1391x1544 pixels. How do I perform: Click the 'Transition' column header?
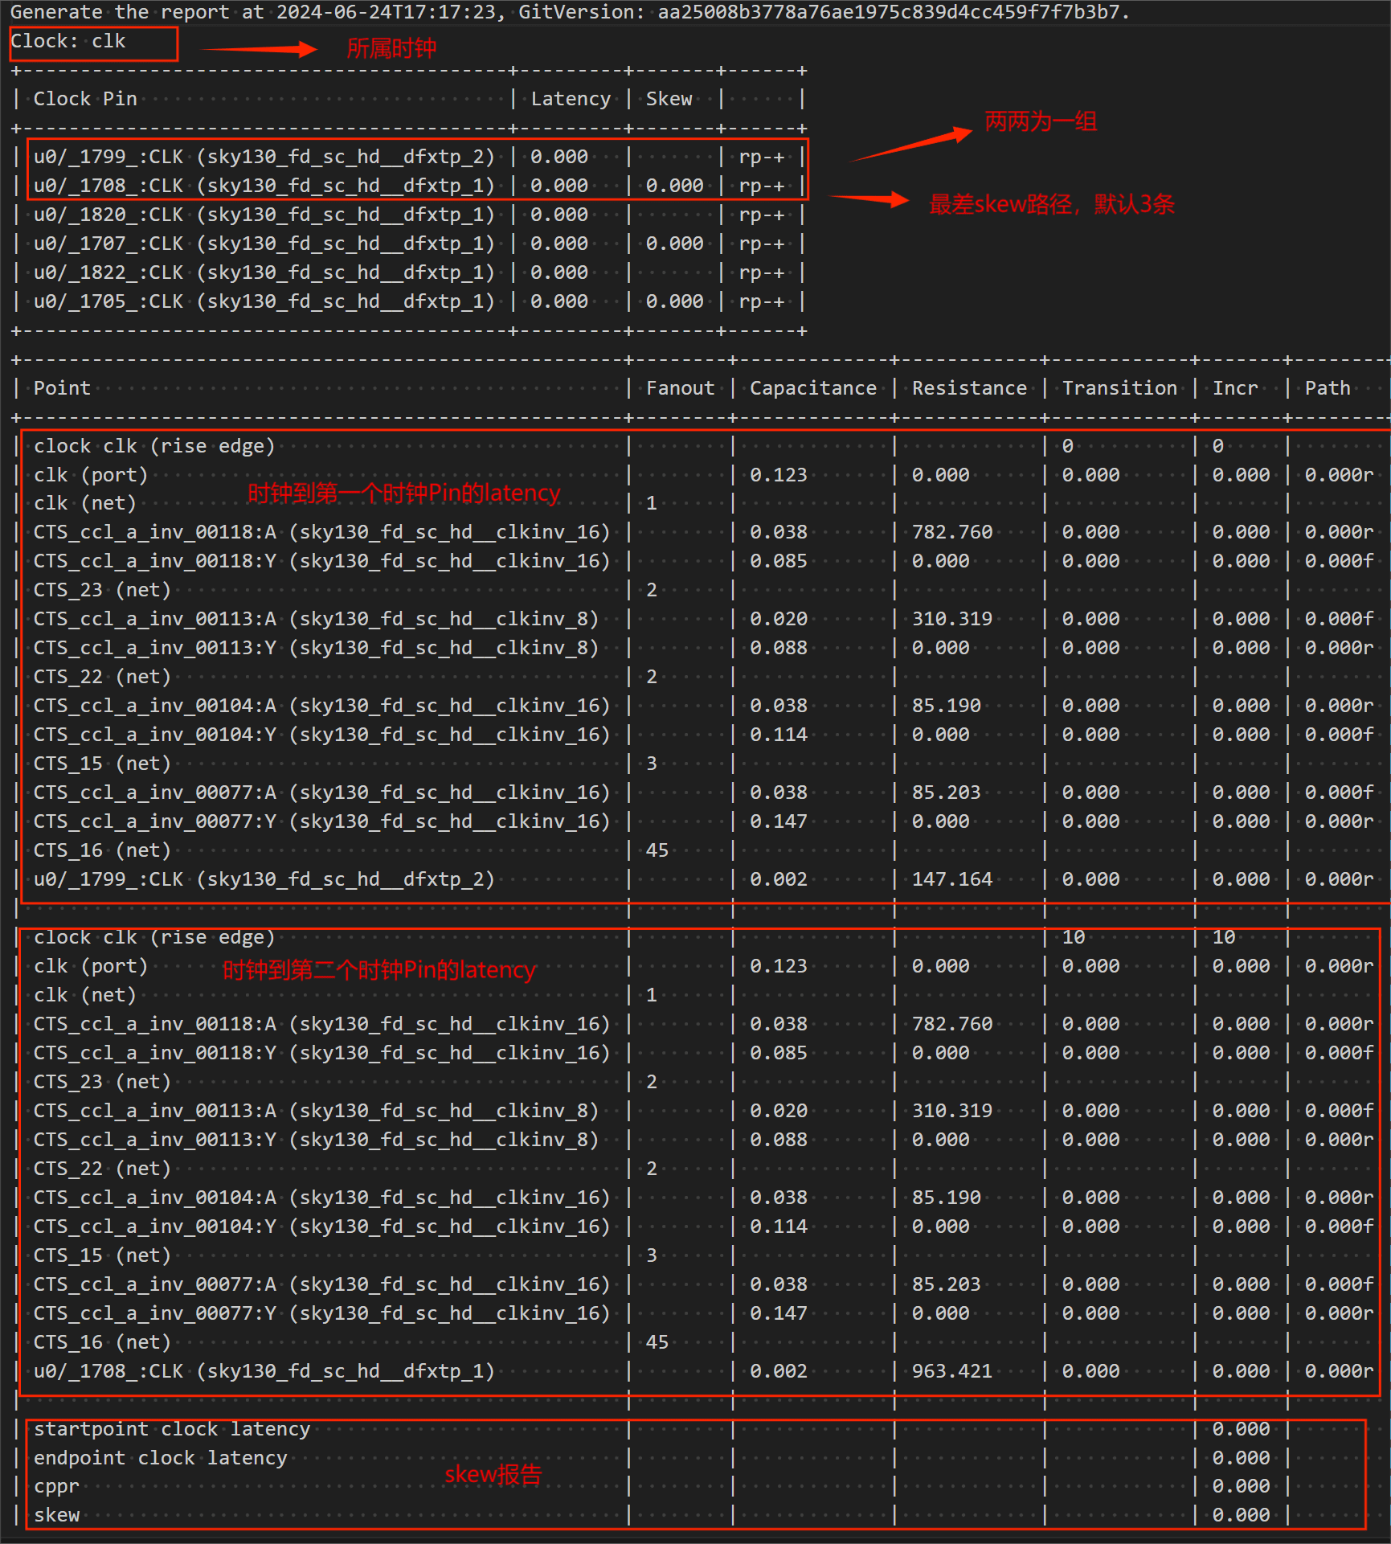click(1119, 388)
